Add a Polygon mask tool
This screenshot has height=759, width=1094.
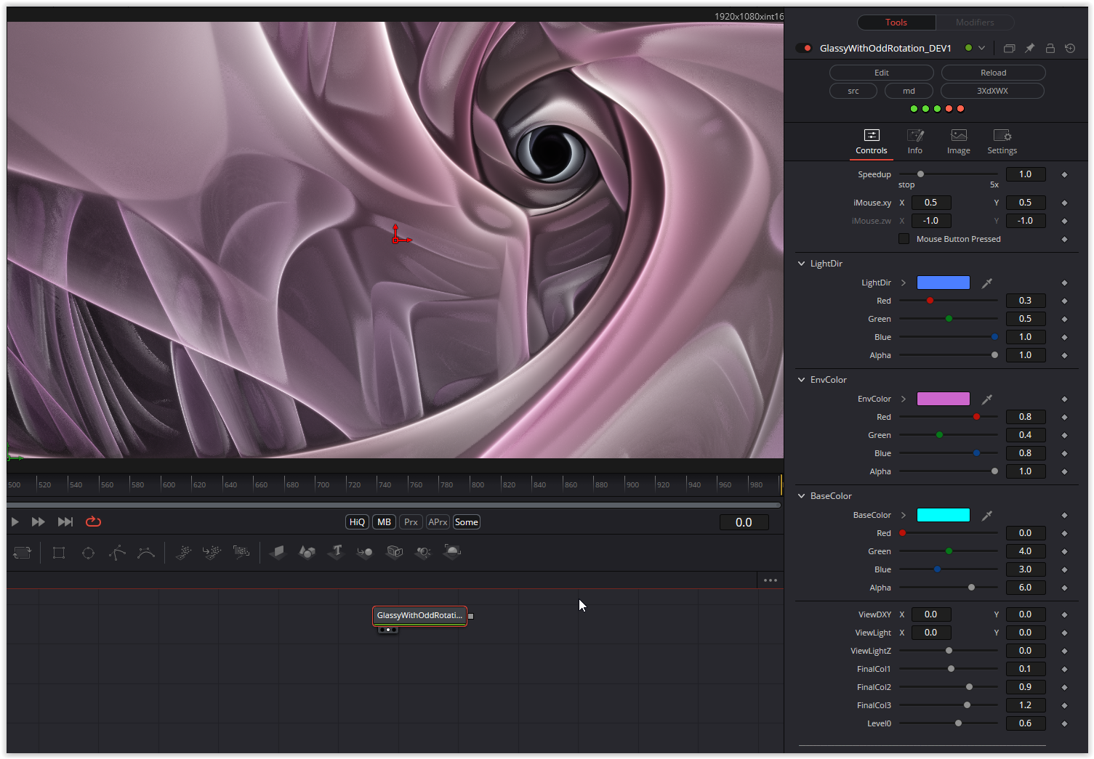click(117, 553)
